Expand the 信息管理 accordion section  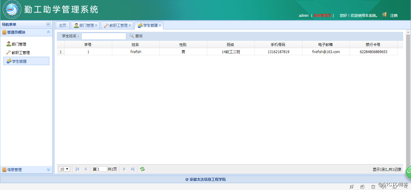point(48,170)
